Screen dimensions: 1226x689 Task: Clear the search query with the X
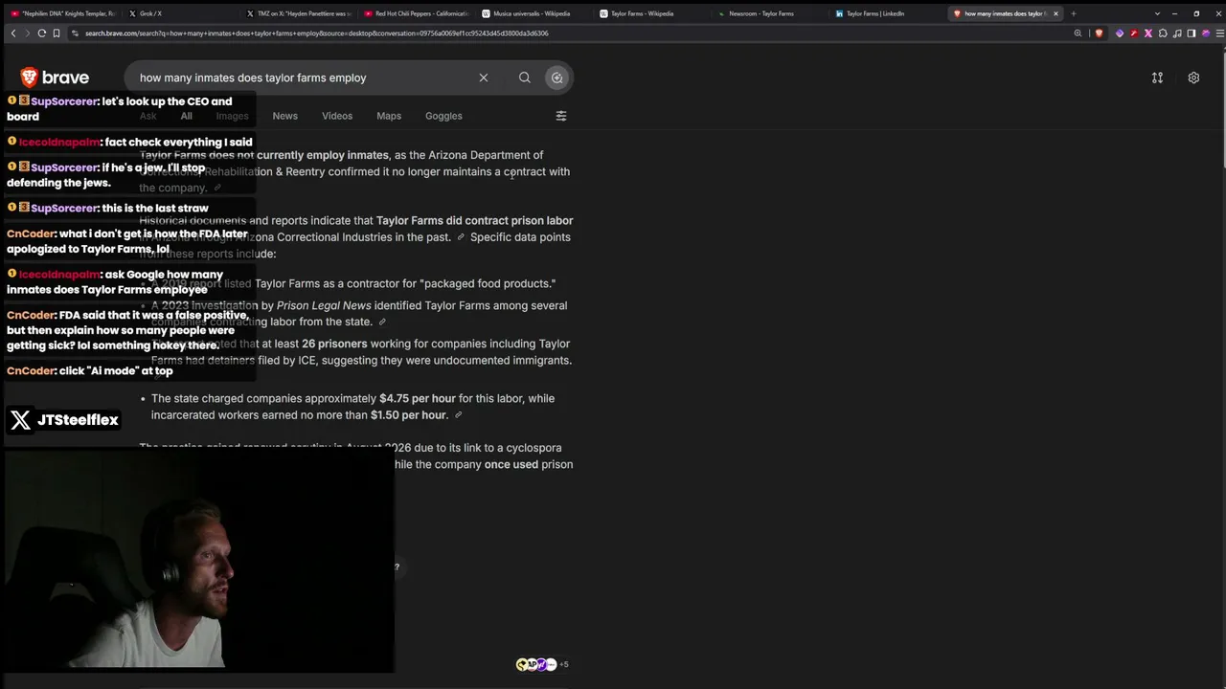(484, 78)
